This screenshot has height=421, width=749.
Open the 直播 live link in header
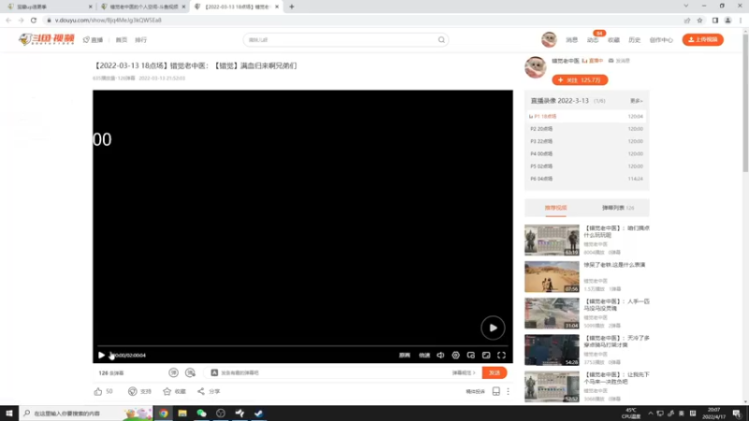point(93,40)
